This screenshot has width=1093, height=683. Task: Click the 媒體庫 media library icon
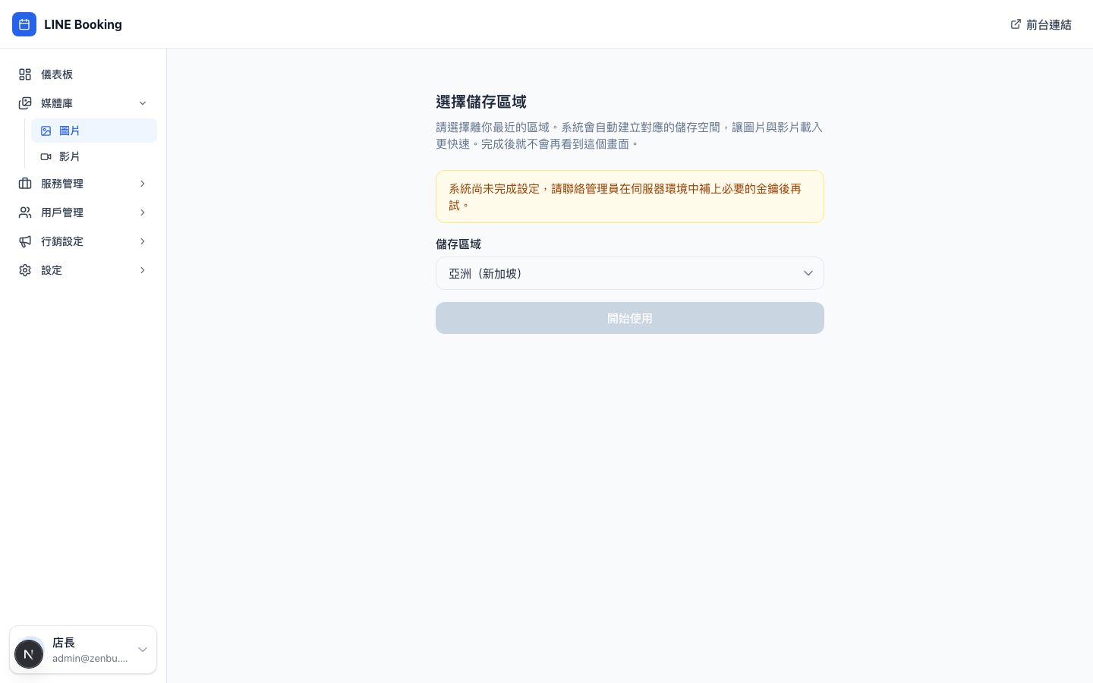coord(25,103)
